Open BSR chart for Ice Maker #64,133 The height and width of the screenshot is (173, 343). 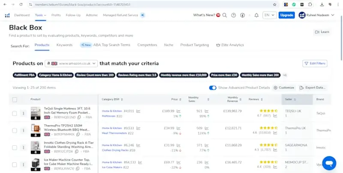[x=140, y=162]
